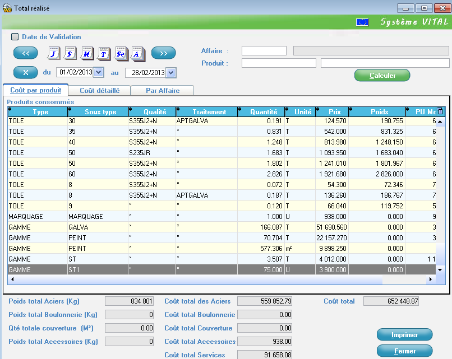Click the Imprimer button
The height and width of the screenshot is (359, 452).
pos(404,335)
